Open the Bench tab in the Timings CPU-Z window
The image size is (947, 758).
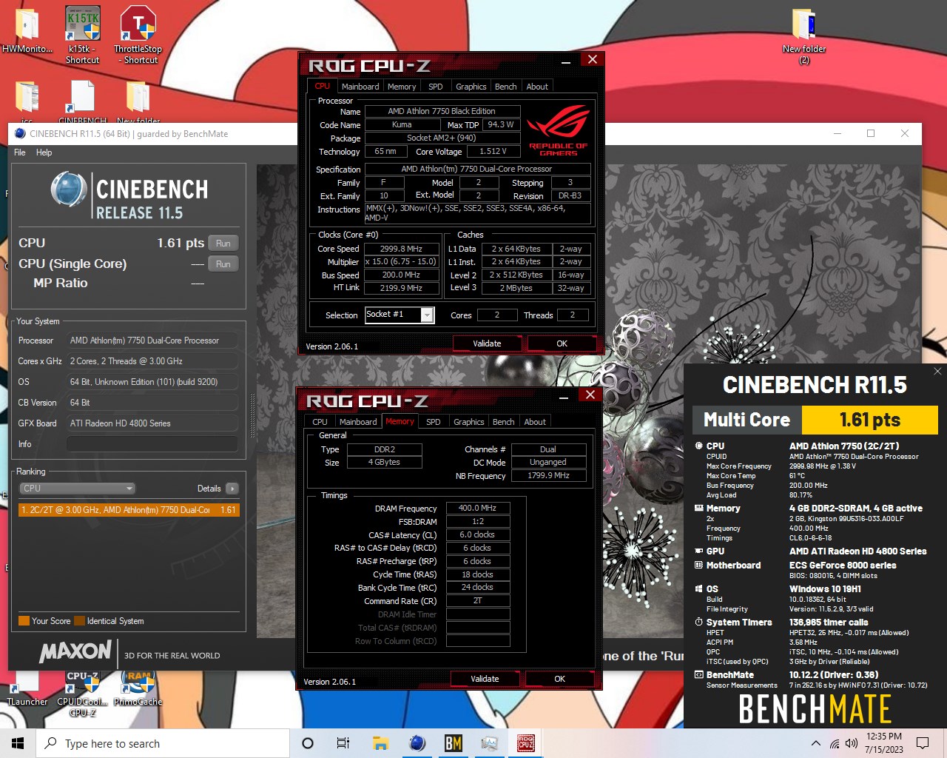503,422
